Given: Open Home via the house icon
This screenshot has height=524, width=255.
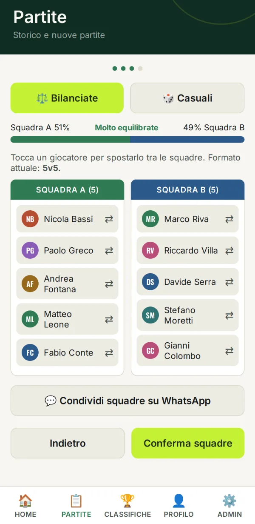Looking at the screenshot, I should click(x=25, y=501).
